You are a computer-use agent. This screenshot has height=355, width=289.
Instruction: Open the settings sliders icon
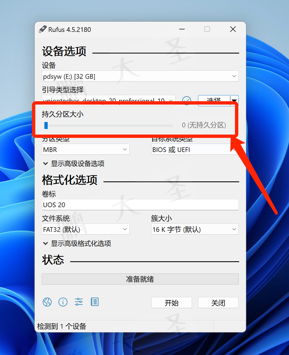tap(79, 302)
